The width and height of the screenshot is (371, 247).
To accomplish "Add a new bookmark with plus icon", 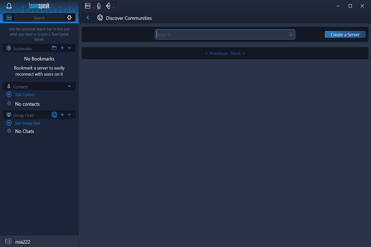I will 62,48.
